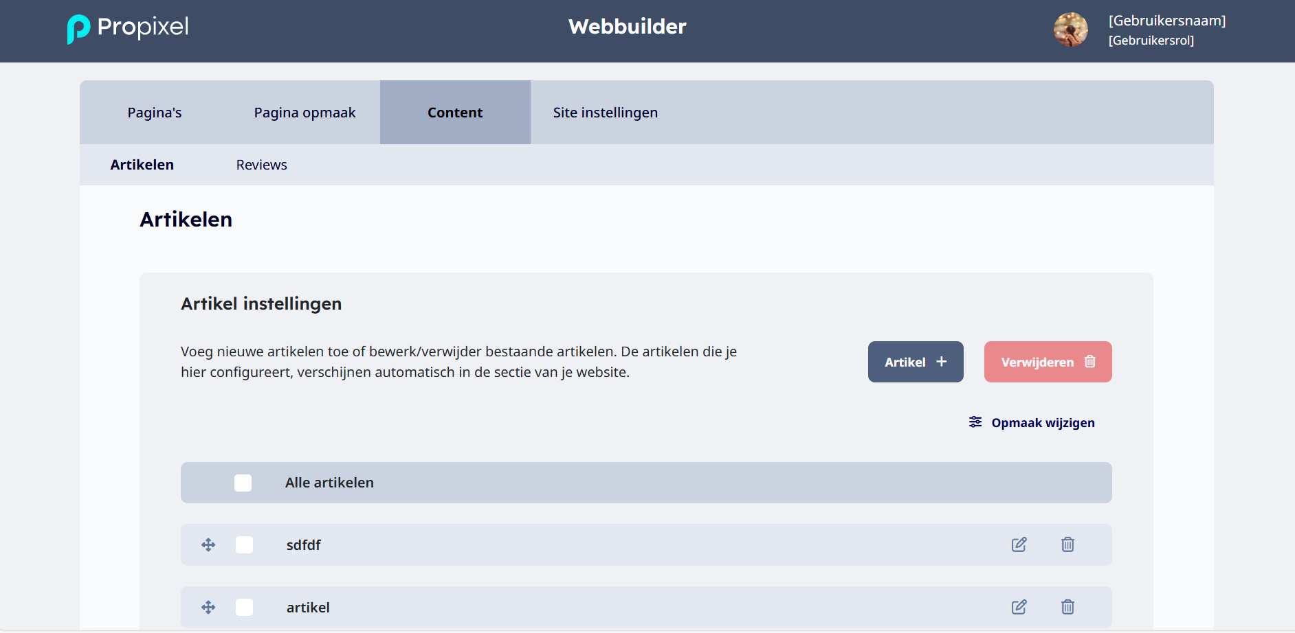Screen dimensions: 1295x633
Task: Click the [Gebruikersnaam] text
Action: [1167, 21]
